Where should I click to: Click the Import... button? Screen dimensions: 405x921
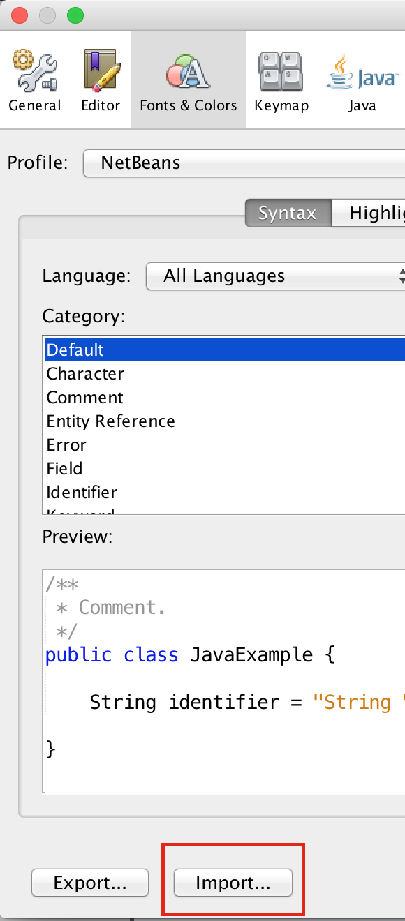233,883
